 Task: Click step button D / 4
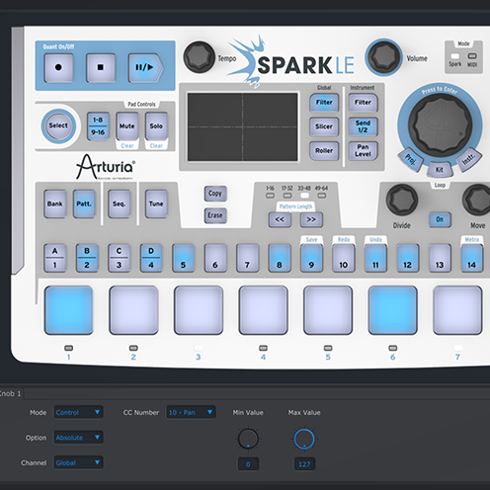coord(151,258)
